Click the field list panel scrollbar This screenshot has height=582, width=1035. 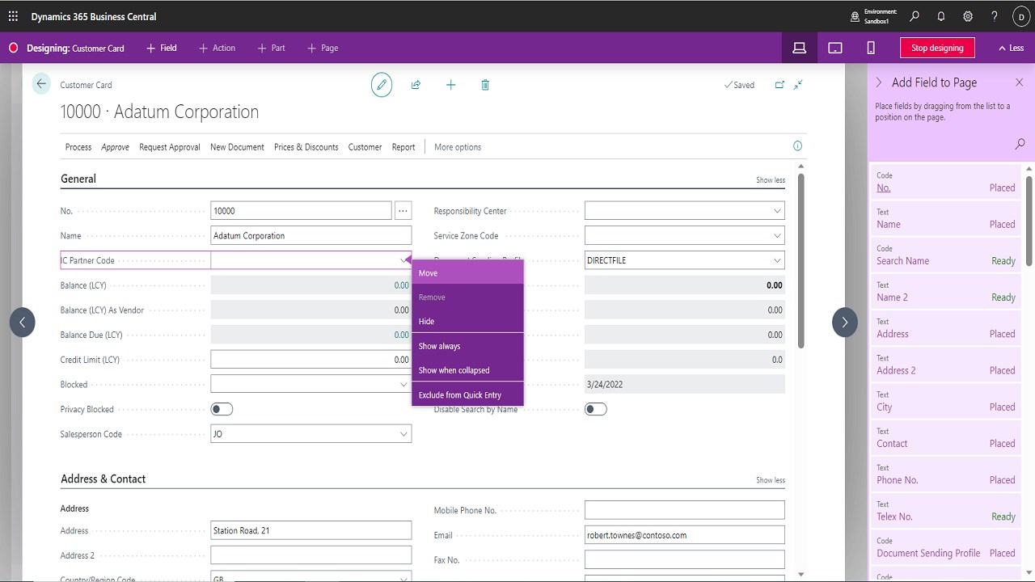(x=1029, y=221)
